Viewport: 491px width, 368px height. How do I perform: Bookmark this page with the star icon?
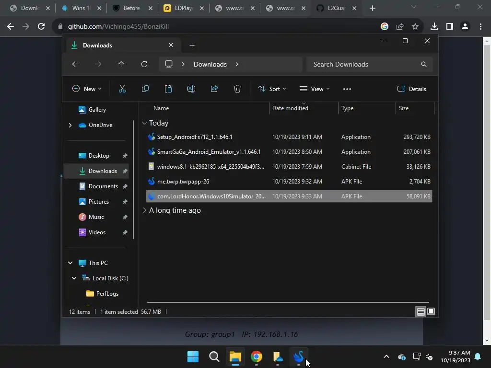tap(415, 27)
